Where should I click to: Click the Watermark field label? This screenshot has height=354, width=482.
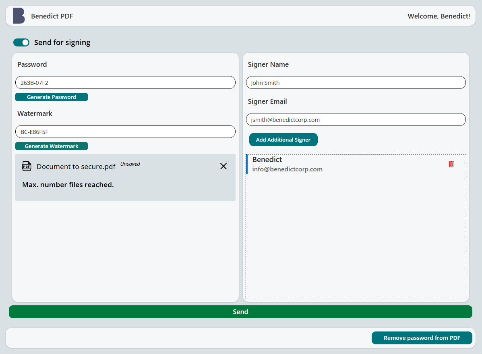coord(35,113)
